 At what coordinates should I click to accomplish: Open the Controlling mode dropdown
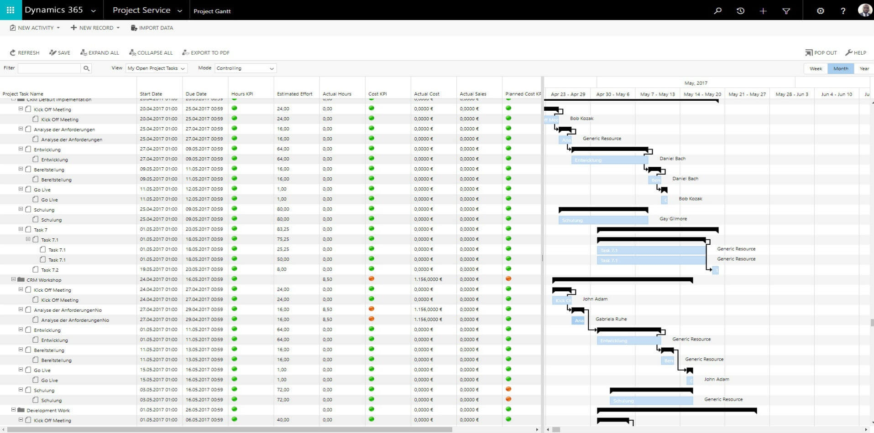(x=245, y=68)
